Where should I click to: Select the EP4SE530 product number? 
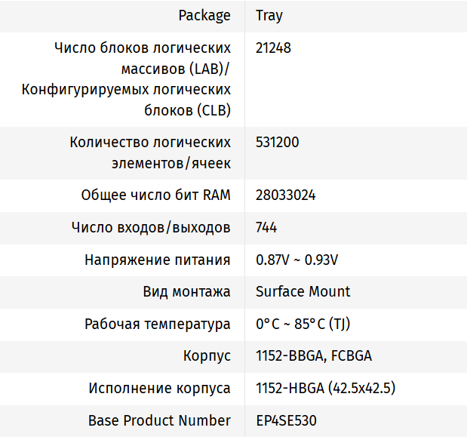point(287,420)
